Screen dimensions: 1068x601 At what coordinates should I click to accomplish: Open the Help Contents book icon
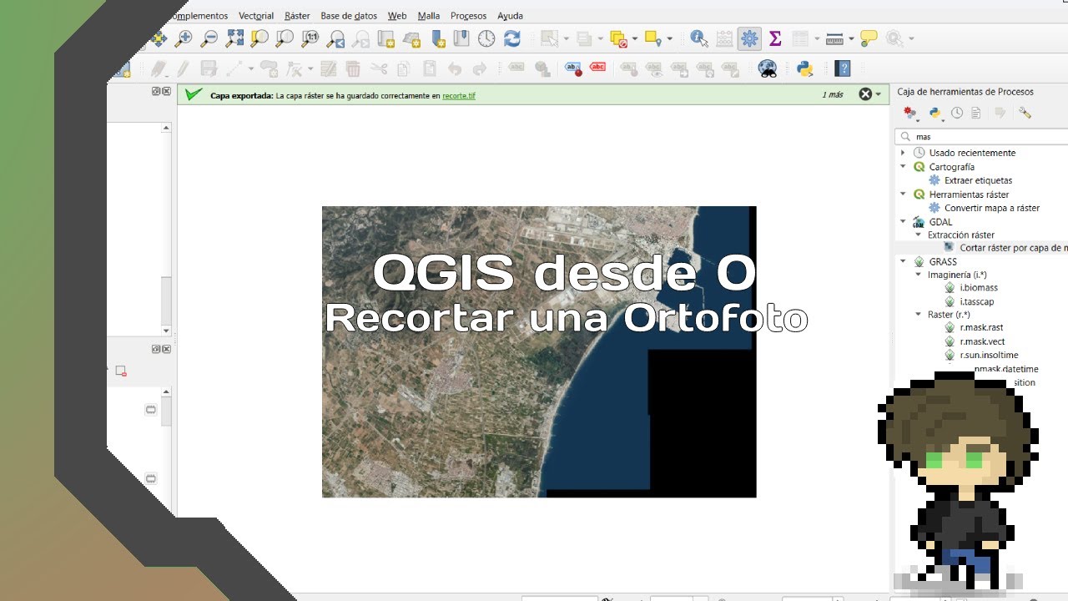click(843, 68)
